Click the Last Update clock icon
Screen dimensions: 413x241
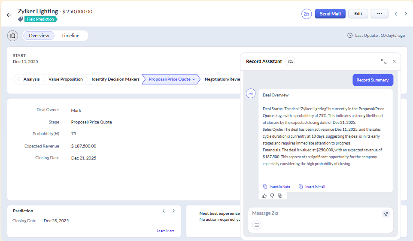[350, 35]
